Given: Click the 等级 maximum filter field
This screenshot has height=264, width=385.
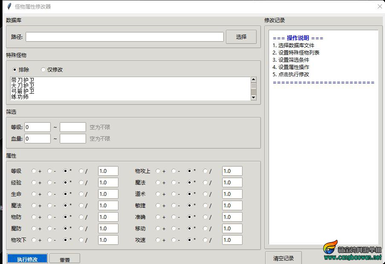Looking at the screenshot, I should pos(73,127).
